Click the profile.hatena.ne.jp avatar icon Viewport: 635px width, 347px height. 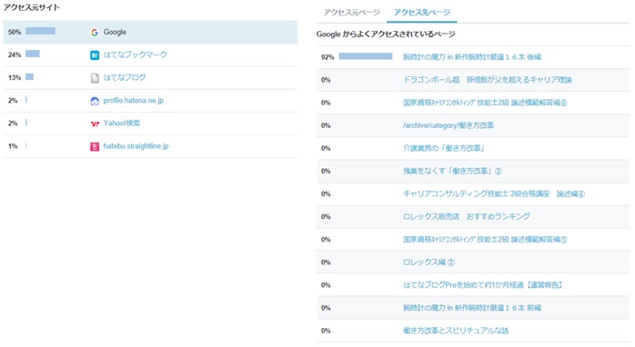(95, 101)
